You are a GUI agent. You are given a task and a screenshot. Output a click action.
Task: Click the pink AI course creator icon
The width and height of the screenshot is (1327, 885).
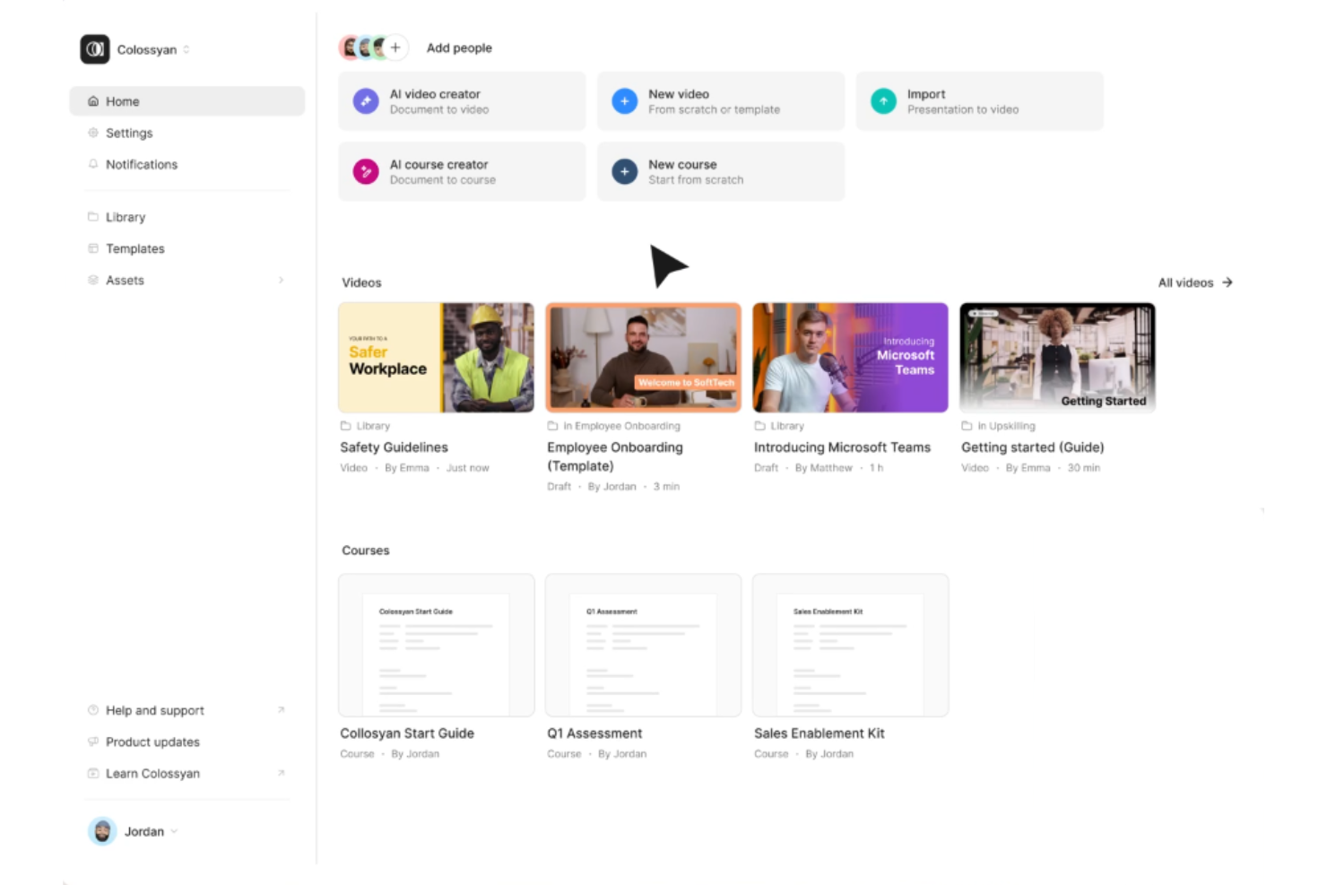click(x=366, y=171)
